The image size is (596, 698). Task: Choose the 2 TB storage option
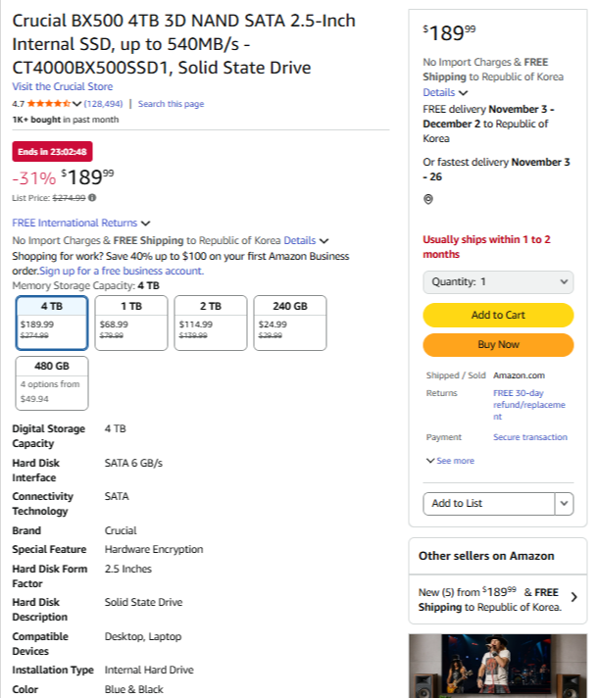pos(210,322)
